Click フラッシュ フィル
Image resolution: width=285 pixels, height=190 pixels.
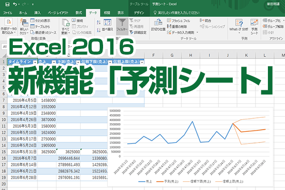179,20
